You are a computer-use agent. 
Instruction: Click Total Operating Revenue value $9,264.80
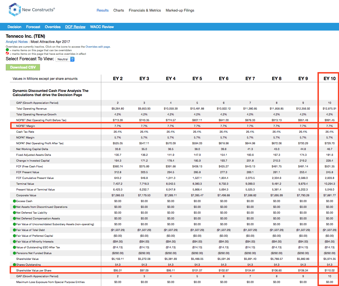pos(118,109)
